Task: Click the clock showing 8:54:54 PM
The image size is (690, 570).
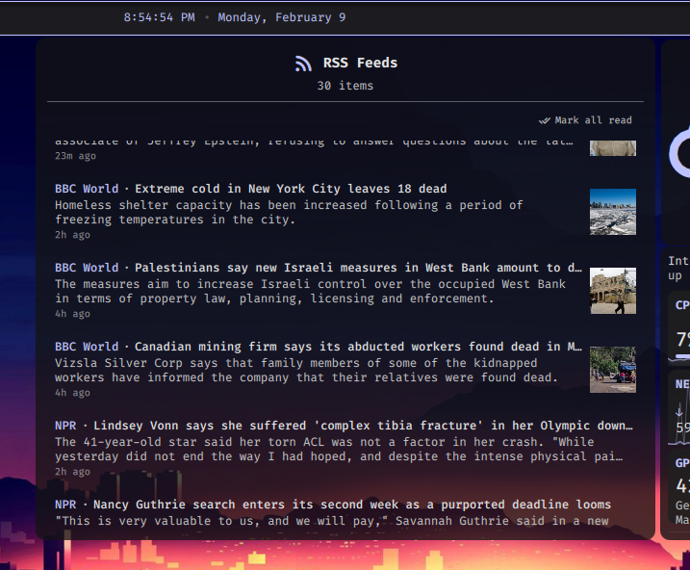Action: tap(159, 17)
